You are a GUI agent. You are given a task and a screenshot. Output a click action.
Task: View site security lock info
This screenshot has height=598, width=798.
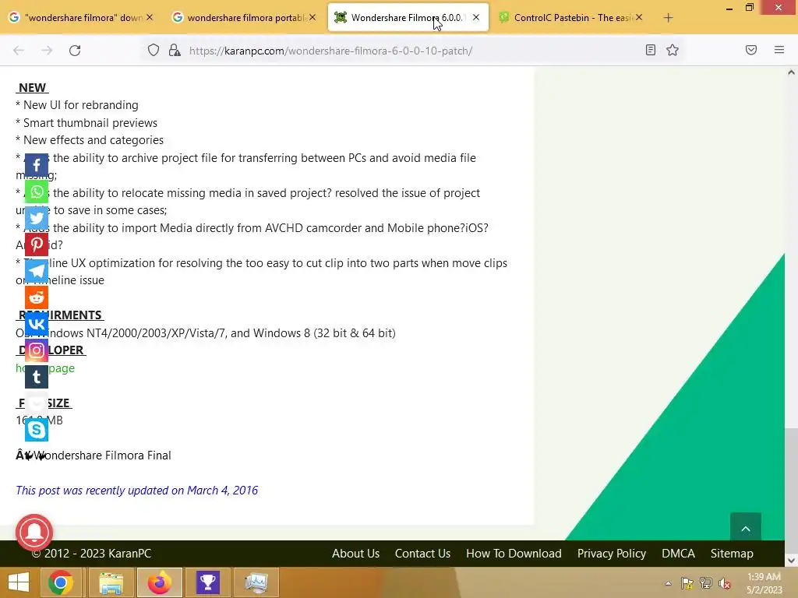click(x=175, y=51)
